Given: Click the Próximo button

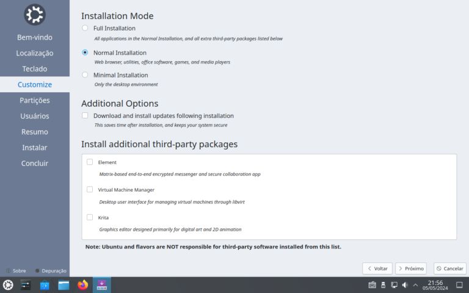Looking at the screenshot, I should [x=410, y=269].
